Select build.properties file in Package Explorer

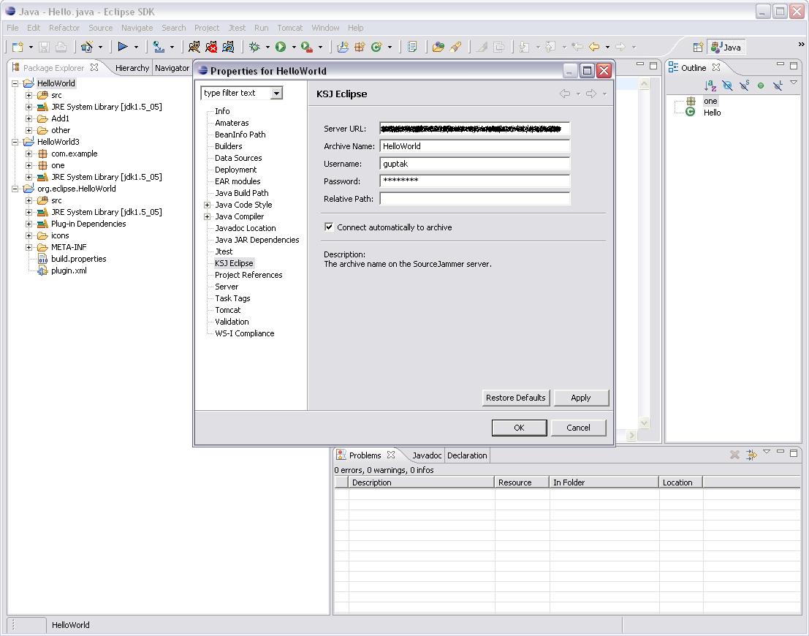pyautogui.click(x=78, y=259)
